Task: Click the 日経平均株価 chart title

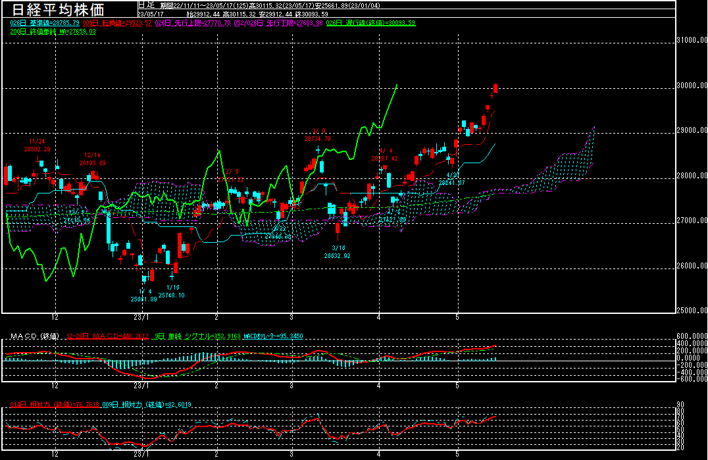Action: tap(58, 9)
